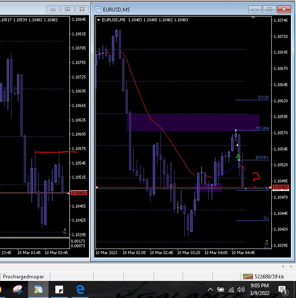The height and width of the screenshot is (298, 296).
Task: Click the battery power tray icon
Action: [x=221, y=289]
